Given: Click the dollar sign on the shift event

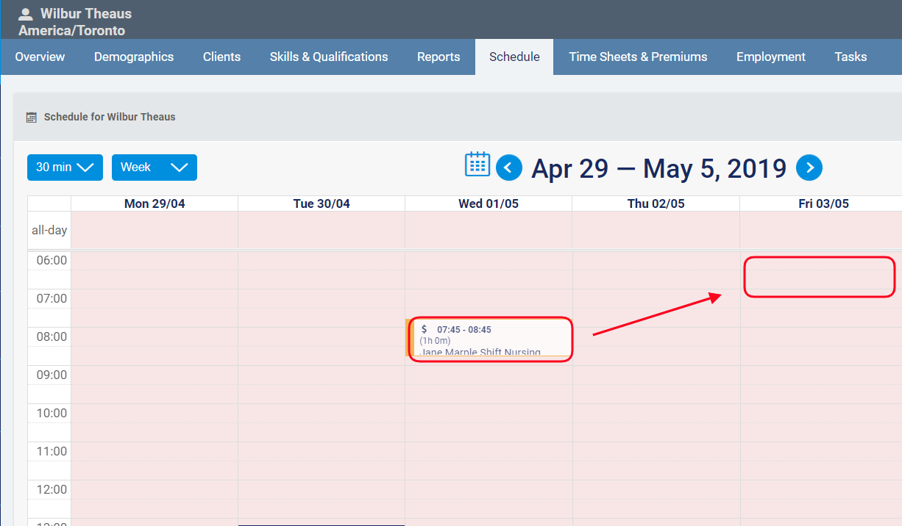Looking at the screenshot, I should pos(425,329).
